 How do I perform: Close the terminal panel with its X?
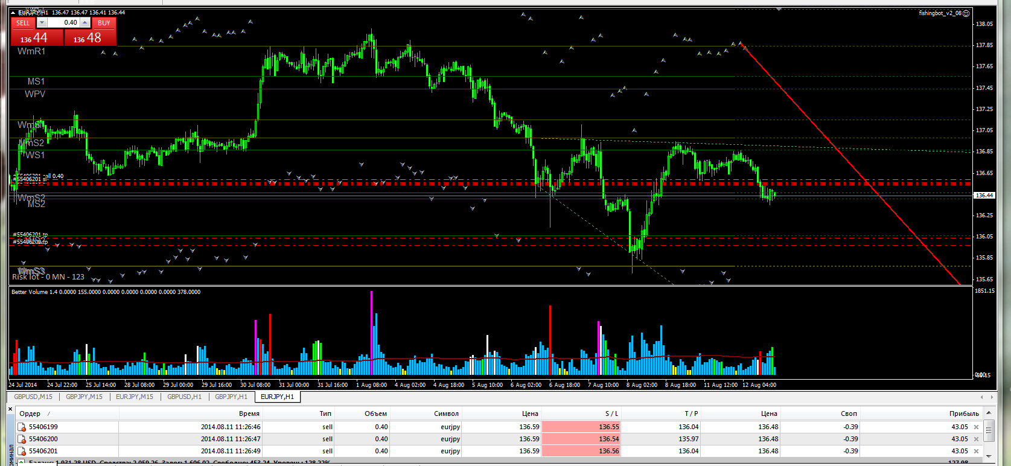tap(10, 409)
